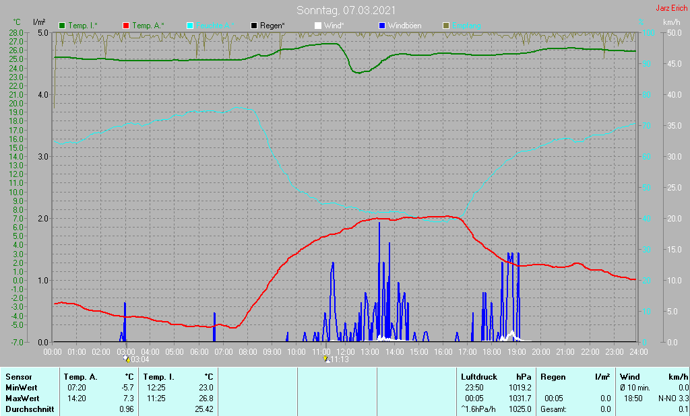
Task: Click the '06:00' time axis label
Action: (199, 352)
